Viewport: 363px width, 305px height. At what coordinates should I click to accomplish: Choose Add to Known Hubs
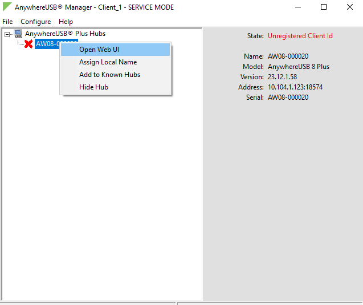115,75
